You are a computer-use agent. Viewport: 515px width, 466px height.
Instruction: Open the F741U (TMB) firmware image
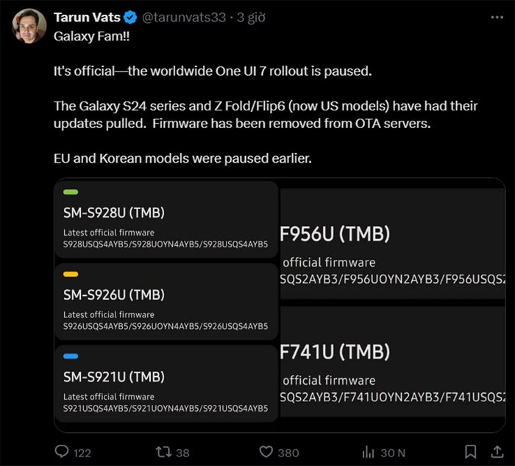click(x=392, y=361)
